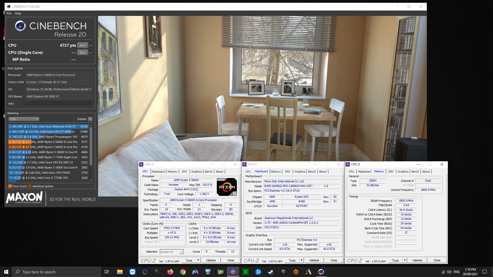Open the File menu in Cinebench
The image size is (493, 277).
tap(9, 13)
